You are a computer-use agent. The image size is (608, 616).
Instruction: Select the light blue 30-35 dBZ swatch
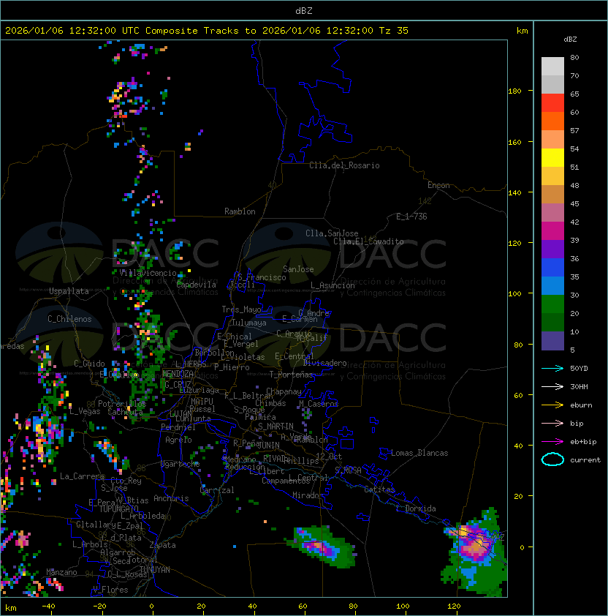click(552, 285)
